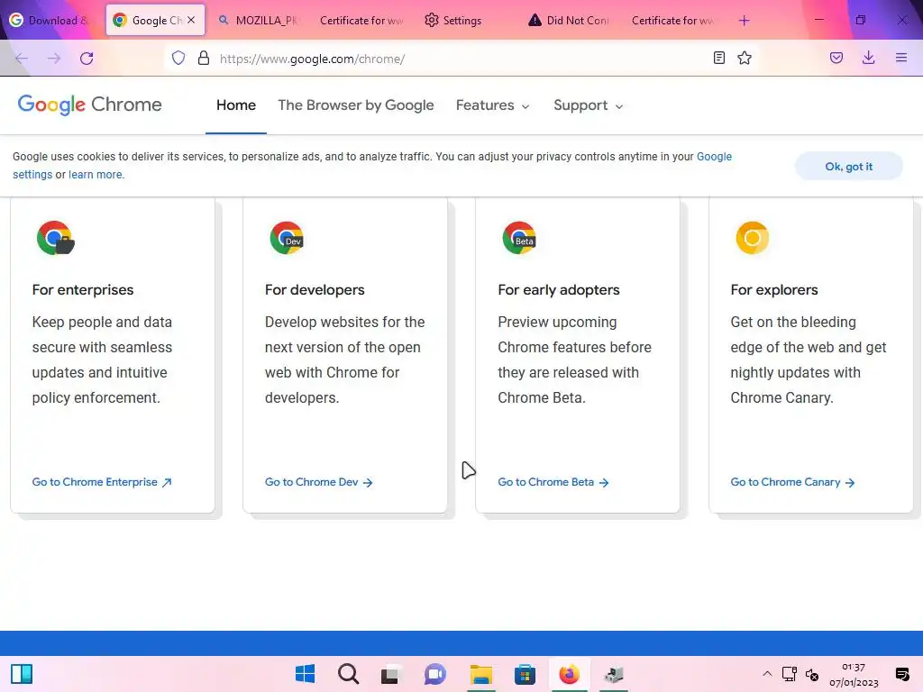Open the Firefox downloads panel
Image resolution: width=923 pixels, height=692 pixels.
coord(868,58)
